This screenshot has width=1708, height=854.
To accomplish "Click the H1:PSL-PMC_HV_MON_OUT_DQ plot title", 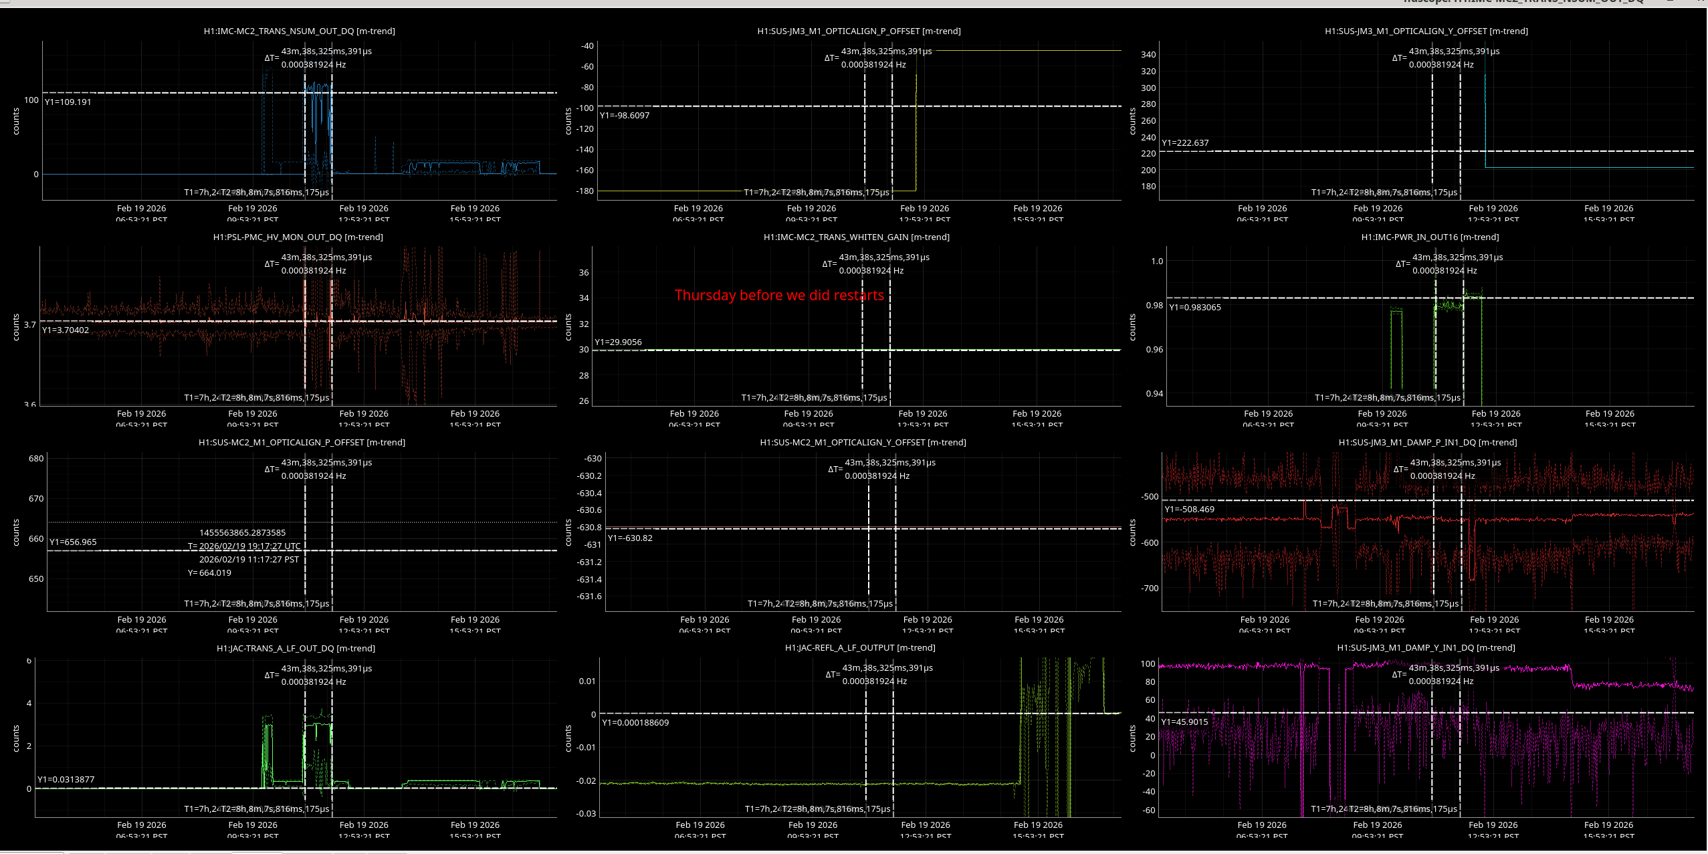I will click(x=298, y=237).
